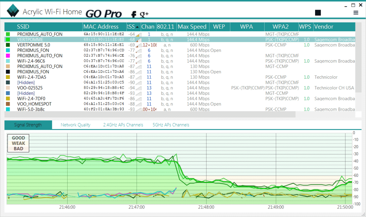Click the signal bars icon in VOO_HOMESPOT row

point(139,104)
